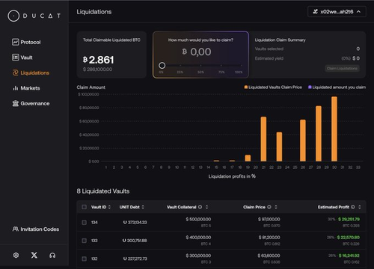Click the $ 29,261.79 profit value
The image size is (374, 269).
349,219
